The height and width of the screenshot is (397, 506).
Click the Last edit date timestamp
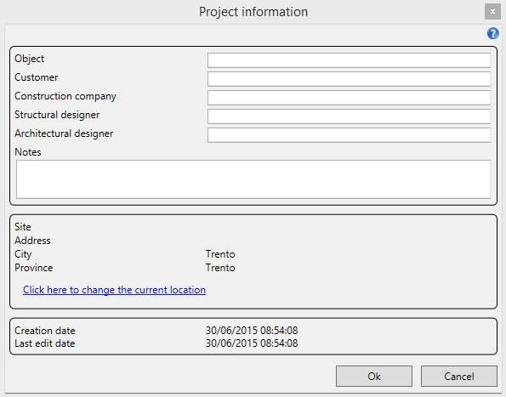252,343
